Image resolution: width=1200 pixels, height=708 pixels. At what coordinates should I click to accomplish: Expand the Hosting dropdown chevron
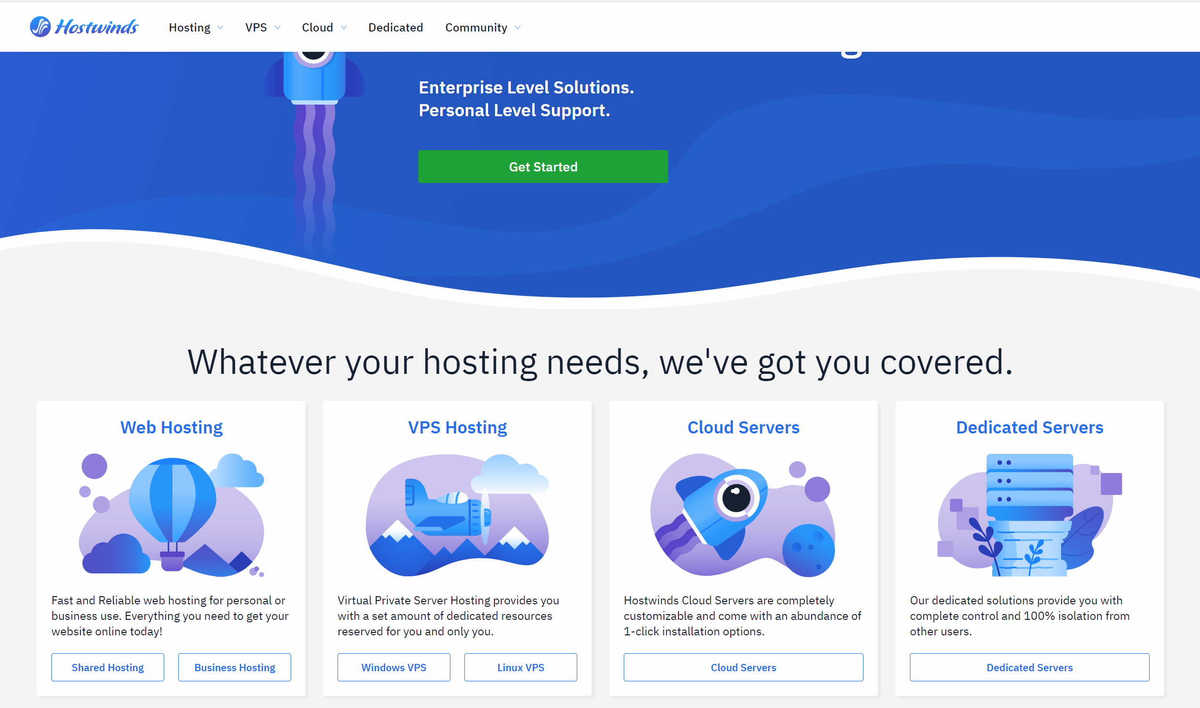pos(220,28)
